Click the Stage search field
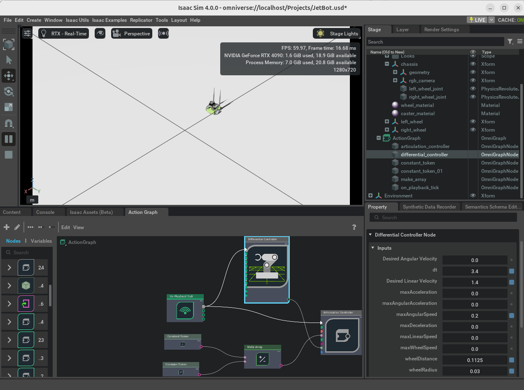This screenshot has height=390, width=524. pyautogui.click(x=435, y=42)
